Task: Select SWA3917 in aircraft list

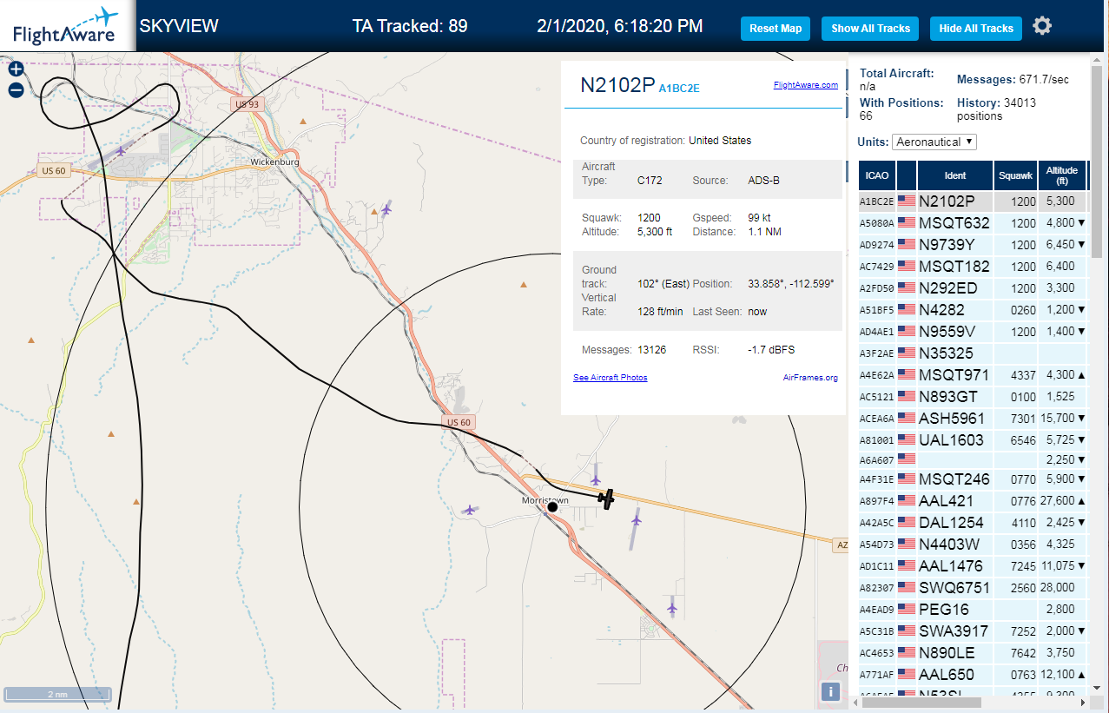Action: pos(953,631)
